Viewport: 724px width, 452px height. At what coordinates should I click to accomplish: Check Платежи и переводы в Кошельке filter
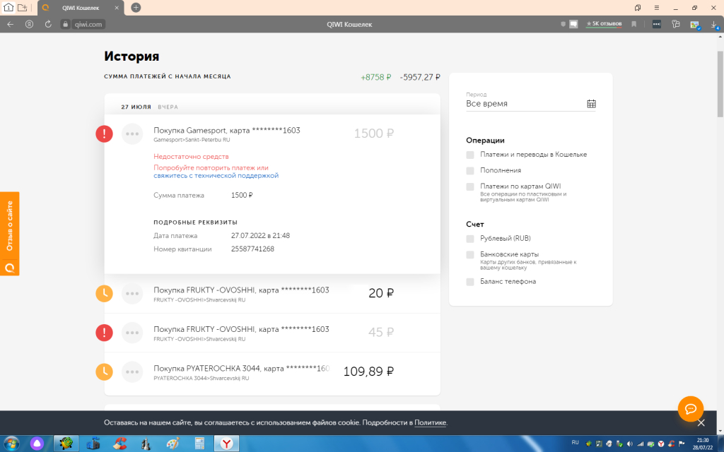(x=470, y=155)
